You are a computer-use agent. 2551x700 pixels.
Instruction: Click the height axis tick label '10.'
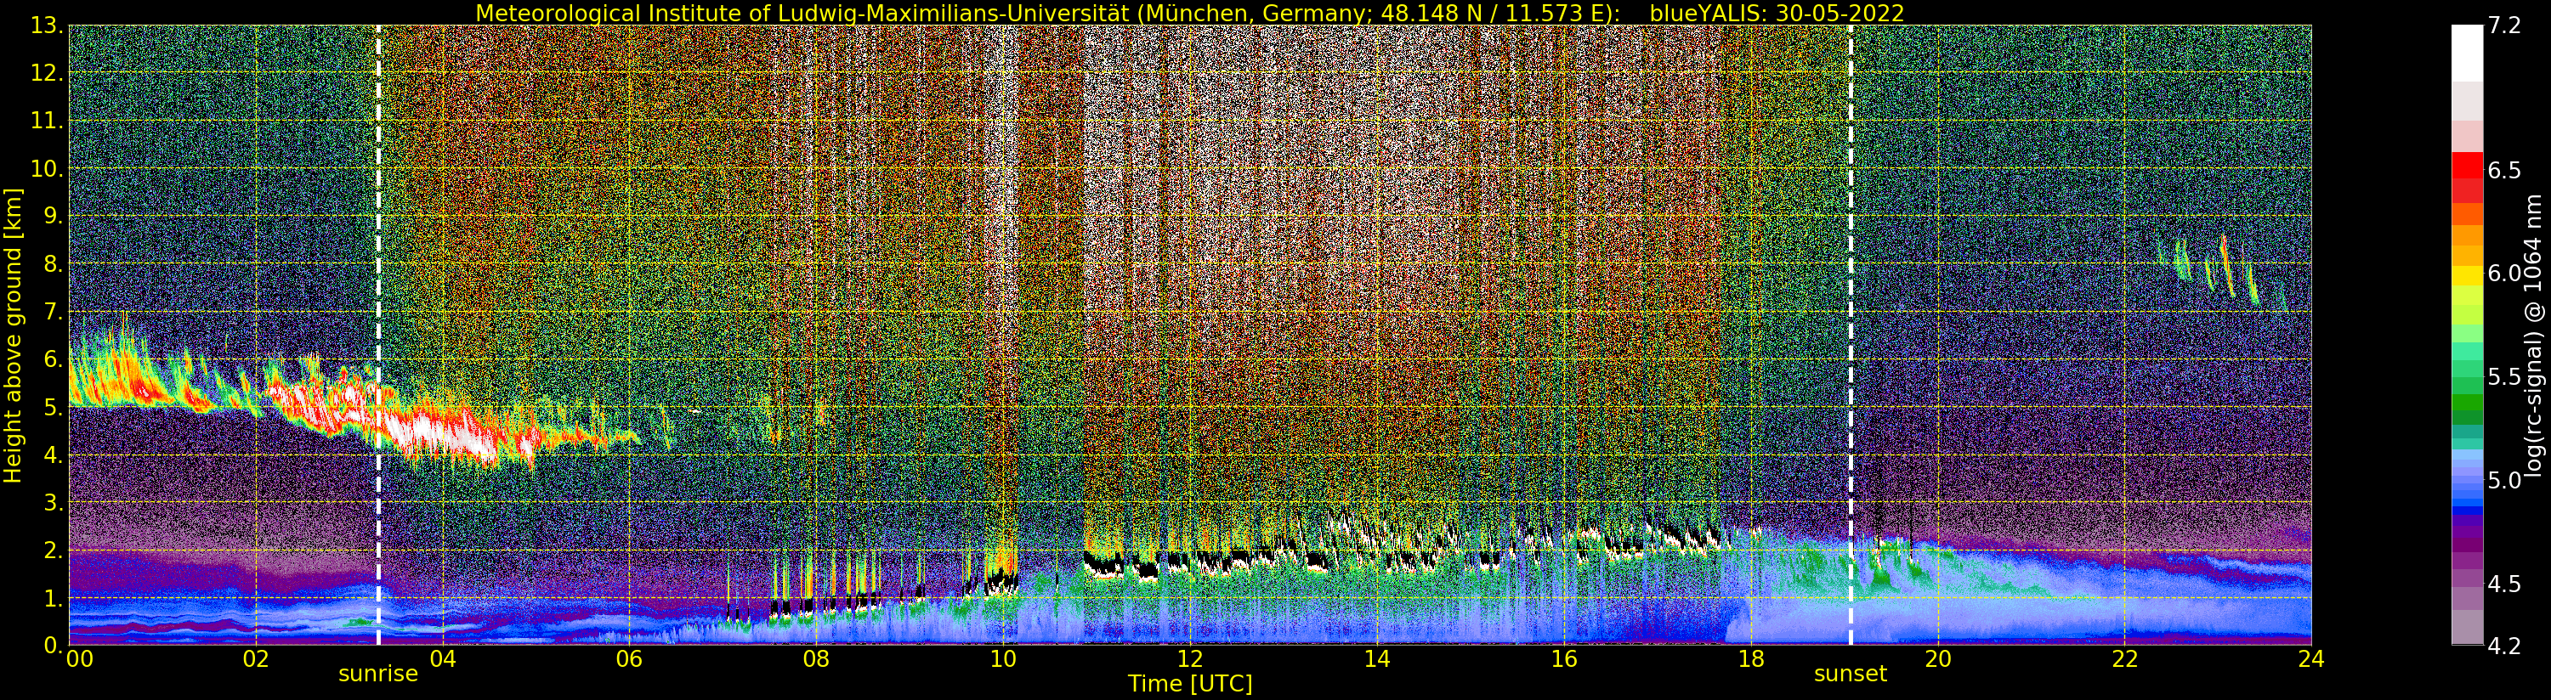46,168
